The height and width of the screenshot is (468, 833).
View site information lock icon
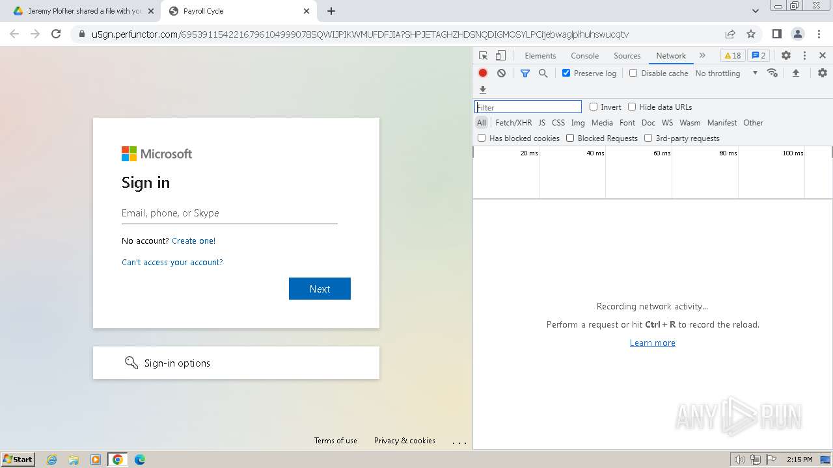pos(81,34)
